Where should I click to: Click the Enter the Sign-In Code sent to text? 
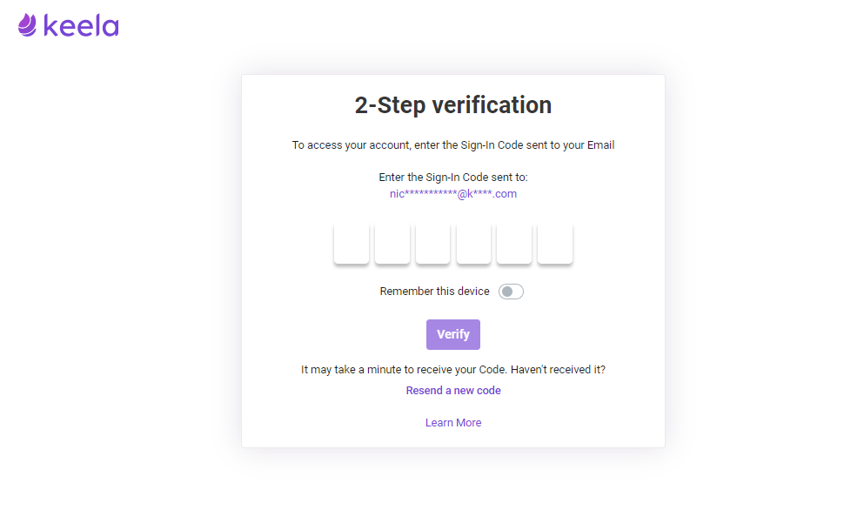coord(453,178)
